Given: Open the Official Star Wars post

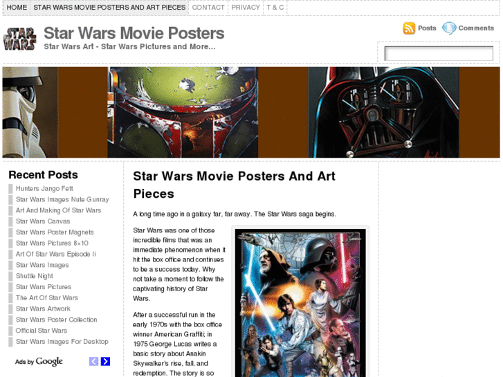Looking at the screenshot, I should [42, 330].
